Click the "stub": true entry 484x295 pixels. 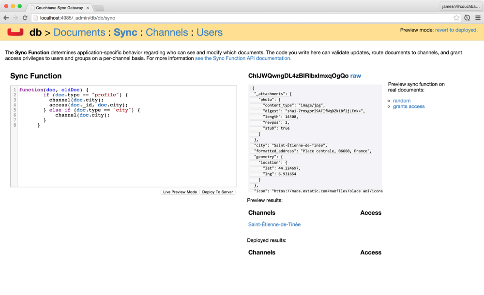click(276, 128)
